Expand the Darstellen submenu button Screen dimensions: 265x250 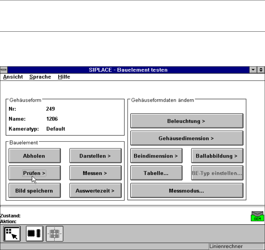(x=95, y=156)
